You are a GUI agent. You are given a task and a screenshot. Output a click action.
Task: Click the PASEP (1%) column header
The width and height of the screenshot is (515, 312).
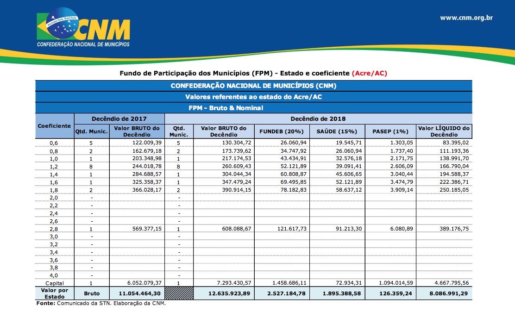390,131
